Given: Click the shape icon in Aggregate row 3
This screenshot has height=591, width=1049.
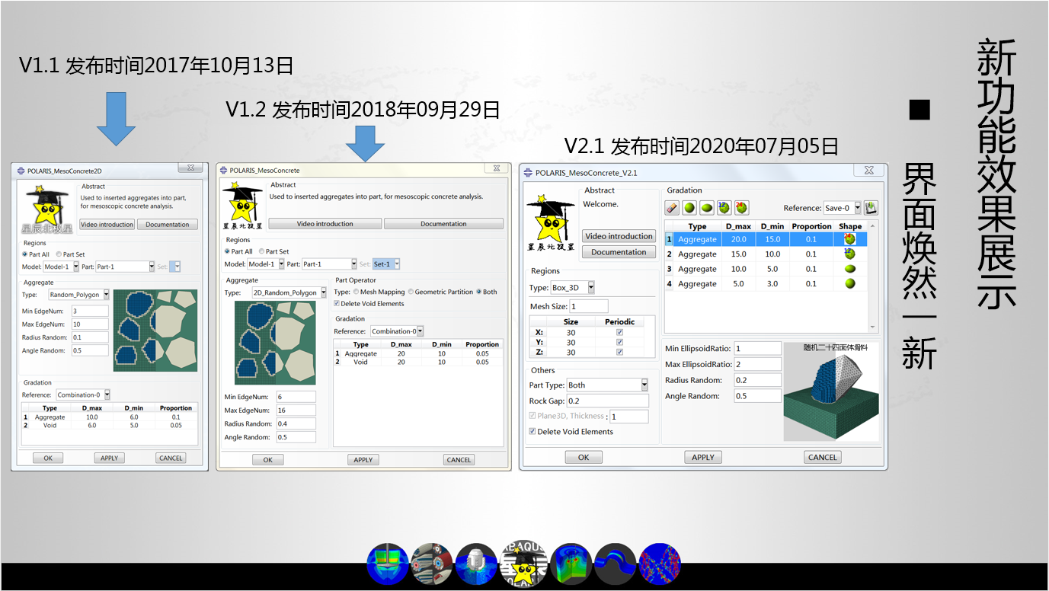Looking at the screenshot, I should tap(849, 269).
